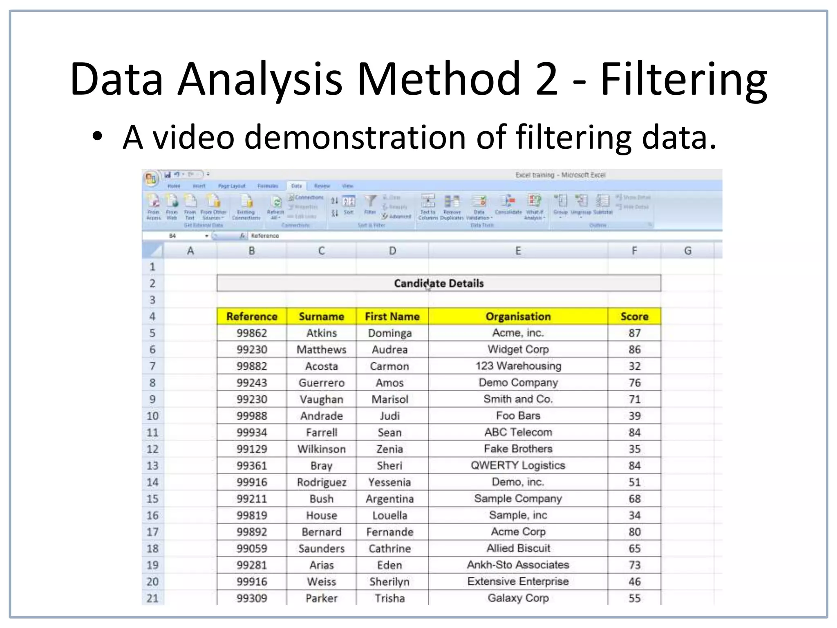Click the Reapply filter button
This screenshot has height=628, width=837.
pos(395,207)
